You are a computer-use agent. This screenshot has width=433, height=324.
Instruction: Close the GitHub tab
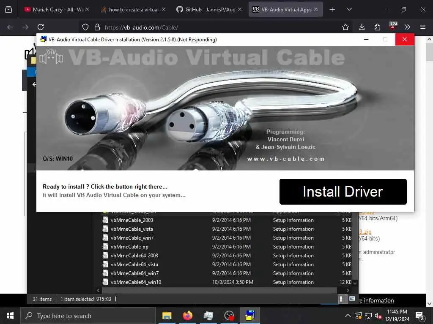tap(240, 9)
